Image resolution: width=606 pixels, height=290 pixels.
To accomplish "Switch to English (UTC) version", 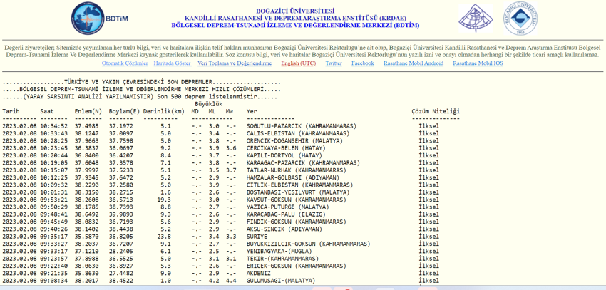I will coord(298,63).
